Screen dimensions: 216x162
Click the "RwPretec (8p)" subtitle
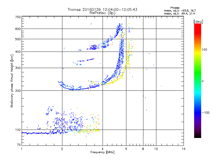click(102, 13)
